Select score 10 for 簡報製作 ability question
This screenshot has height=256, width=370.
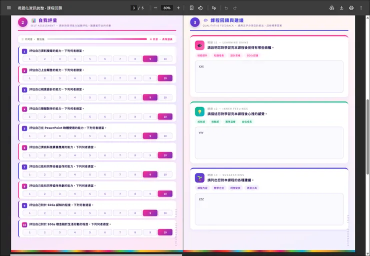coord(165,116)
